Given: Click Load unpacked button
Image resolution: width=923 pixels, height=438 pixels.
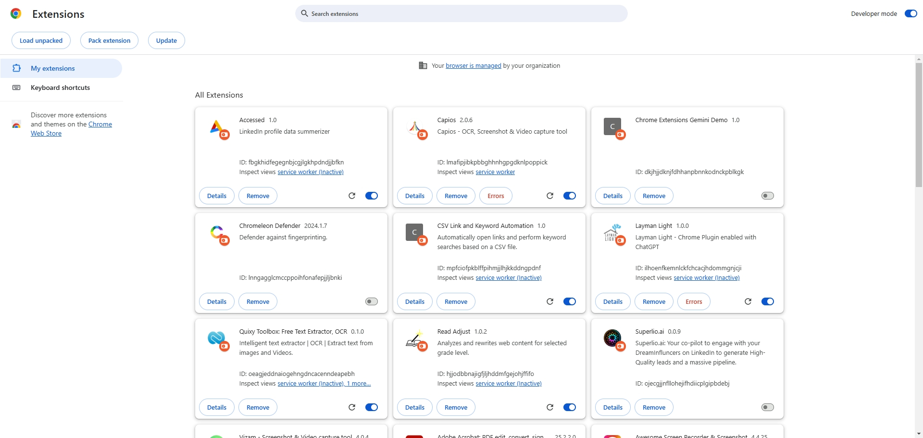Looking at the screenshot, I should [x=41, y=40].
